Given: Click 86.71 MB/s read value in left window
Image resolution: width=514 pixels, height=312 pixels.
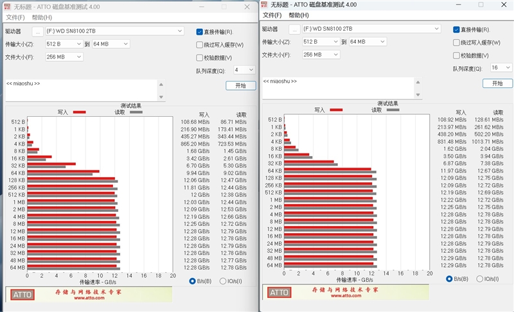Looking at the screenshot, I should 233,122.
